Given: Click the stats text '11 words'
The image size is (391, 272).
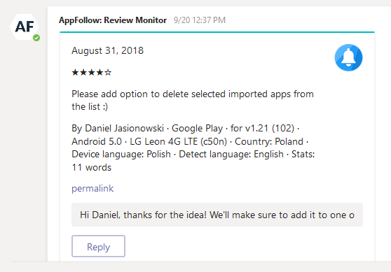Looking at the screenshot, I should [91, 168].
